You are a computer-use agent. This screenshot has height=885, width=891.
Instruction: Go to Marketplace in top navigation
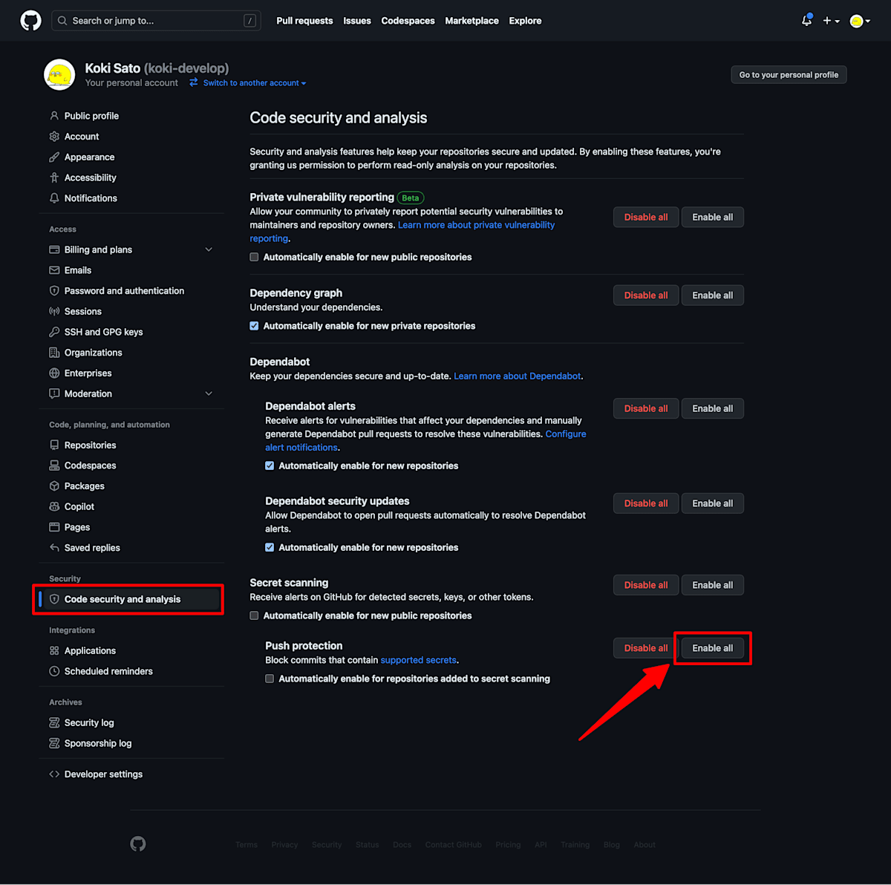471,21
